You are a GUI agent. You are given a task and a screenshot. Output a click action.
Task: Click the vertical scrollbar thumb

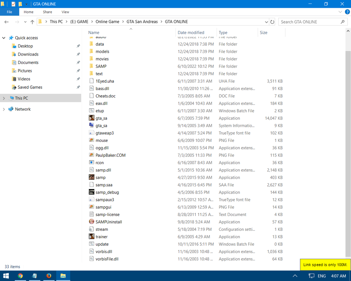point(348,153)
